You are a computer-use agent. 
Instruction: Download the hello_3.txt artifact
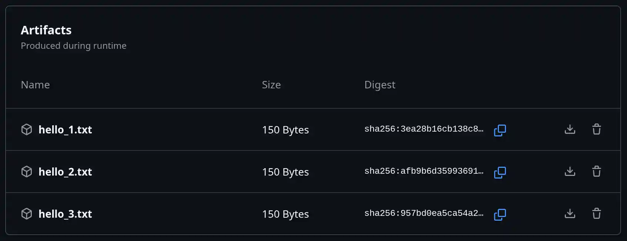pos(570,214)
